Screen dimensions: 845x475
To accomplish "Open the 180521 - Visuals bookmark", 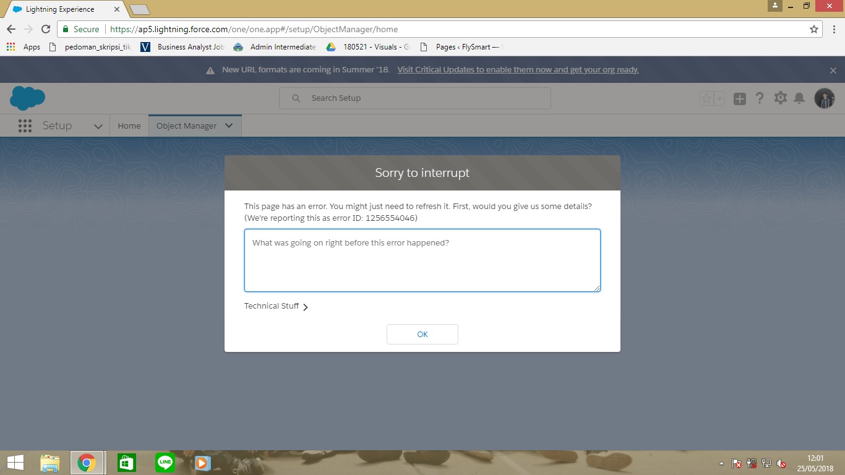I will pyautogui.click(x=368, y=47).
